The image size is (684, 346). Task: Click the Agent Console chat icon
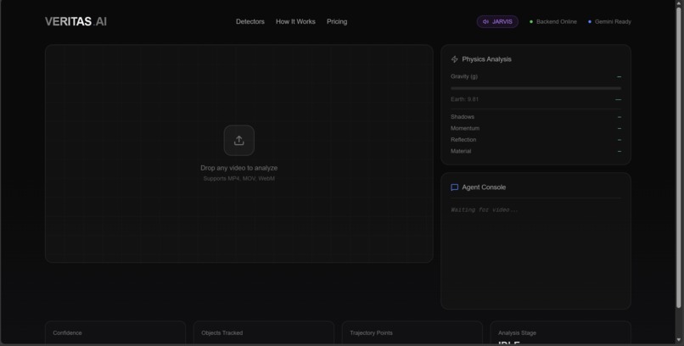pos(455,187)
